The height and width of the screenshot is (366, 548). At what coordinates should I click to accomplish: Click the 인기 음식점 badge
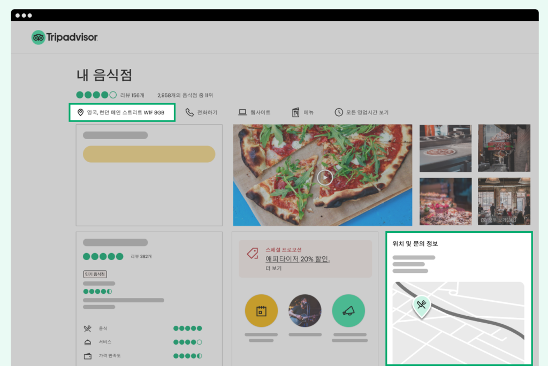click(x=95, y=274)
